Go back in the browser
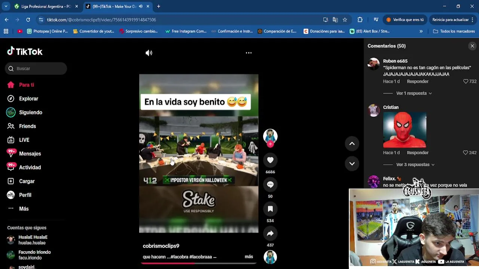 point(7,19)
